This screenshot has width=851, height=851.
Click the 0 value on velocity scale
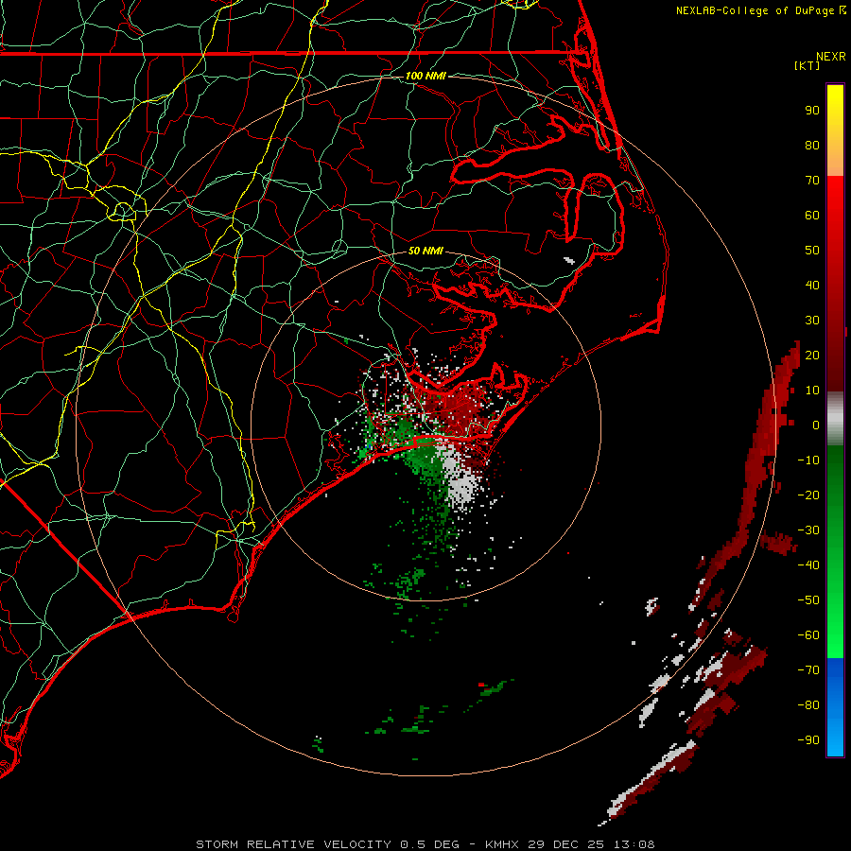pyautogui.click(x=816, y=425)
